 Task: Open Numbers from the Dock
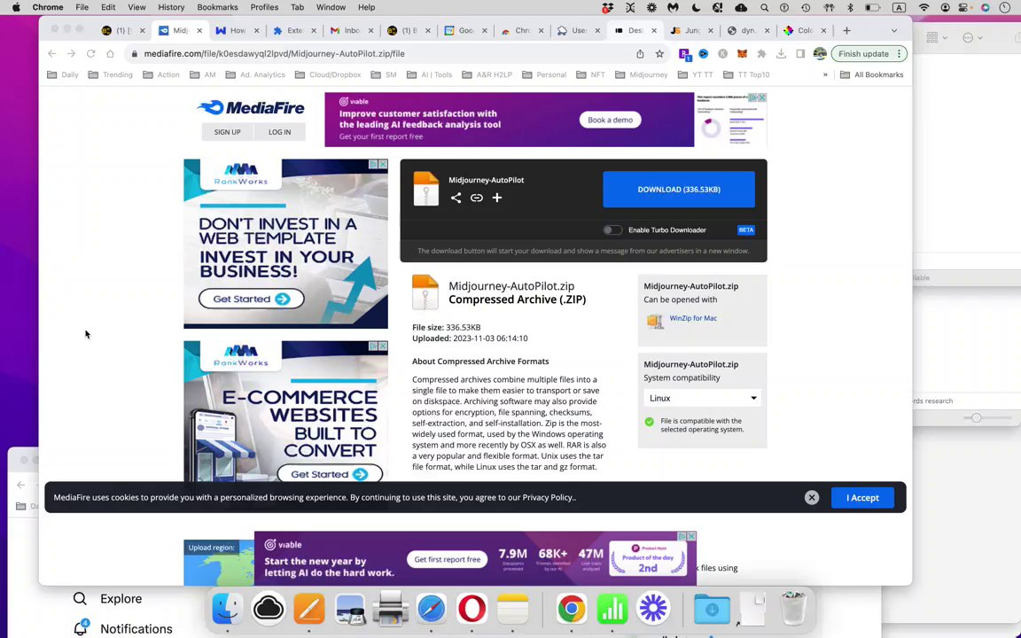612,609
